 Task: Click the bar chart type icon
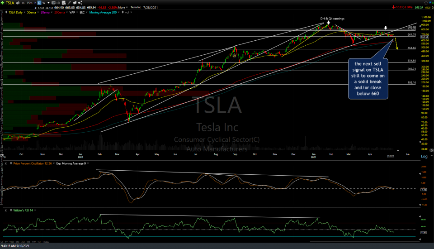58,3
